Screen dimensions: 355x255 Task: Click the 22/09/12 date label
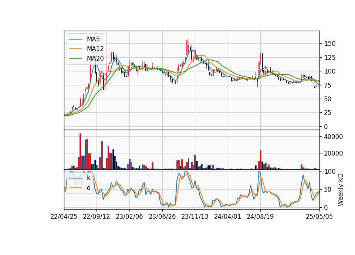97,217
